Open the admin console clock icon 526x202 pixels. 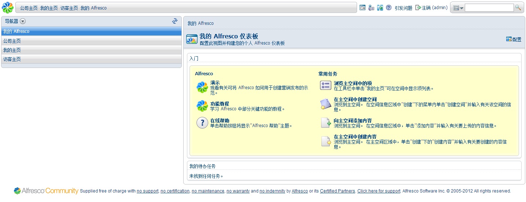pos(362,8)
